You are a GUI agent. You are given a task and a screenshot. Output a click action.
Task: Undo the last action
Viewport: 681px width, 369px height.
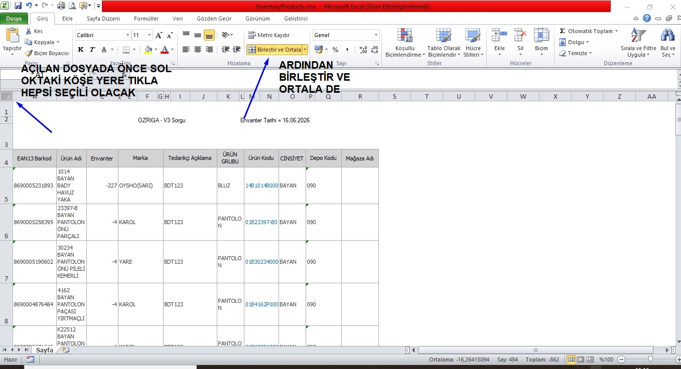pyautogui.click(x=29, y=6)
